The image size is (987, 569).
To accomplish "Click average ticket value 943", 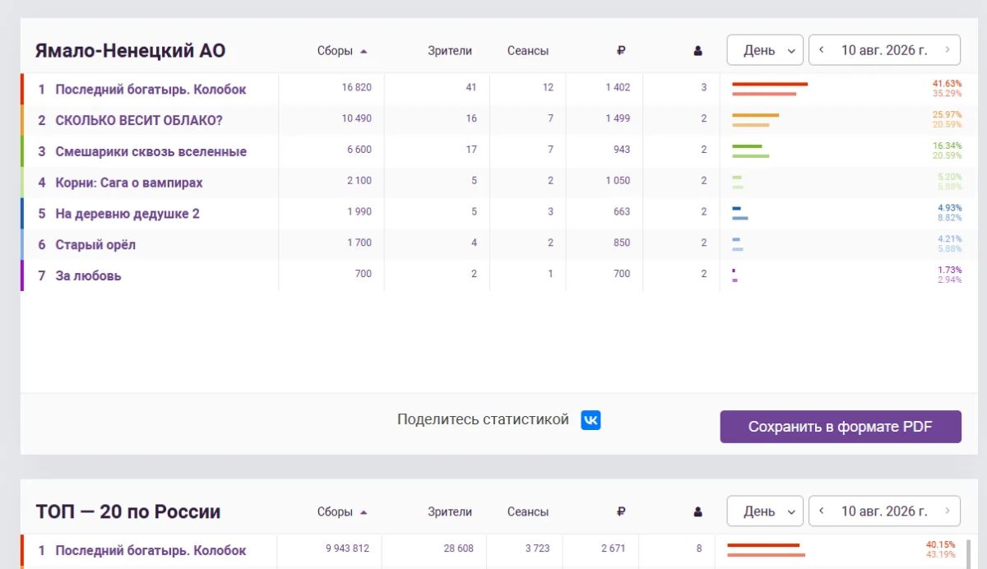I will pyautogui.click(x=622, y=150).
